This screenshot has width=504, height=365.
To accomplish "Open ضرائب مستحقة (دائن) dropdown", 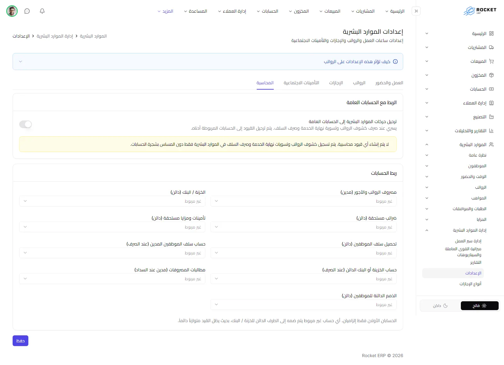I will pos(303,227).
